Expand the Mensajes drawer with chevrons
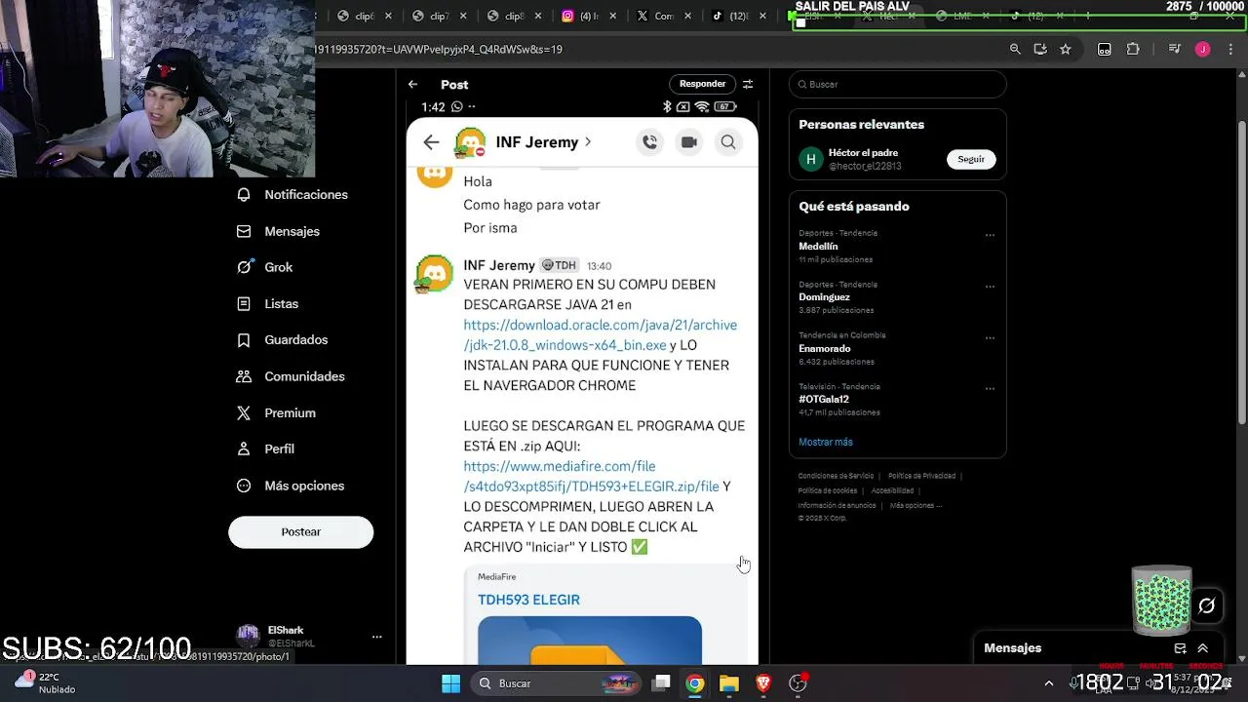Image resolution: width=1248 pixels, height=702 pixels. click(1203, 648)
